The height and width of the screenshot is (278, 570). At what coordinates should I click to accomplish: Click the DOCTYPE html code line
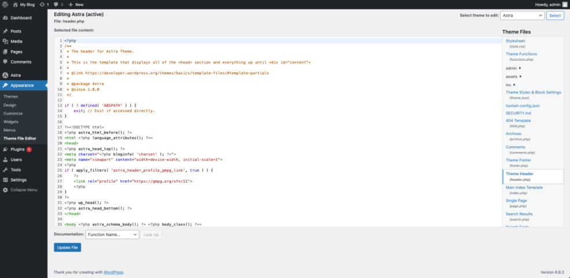84,127
